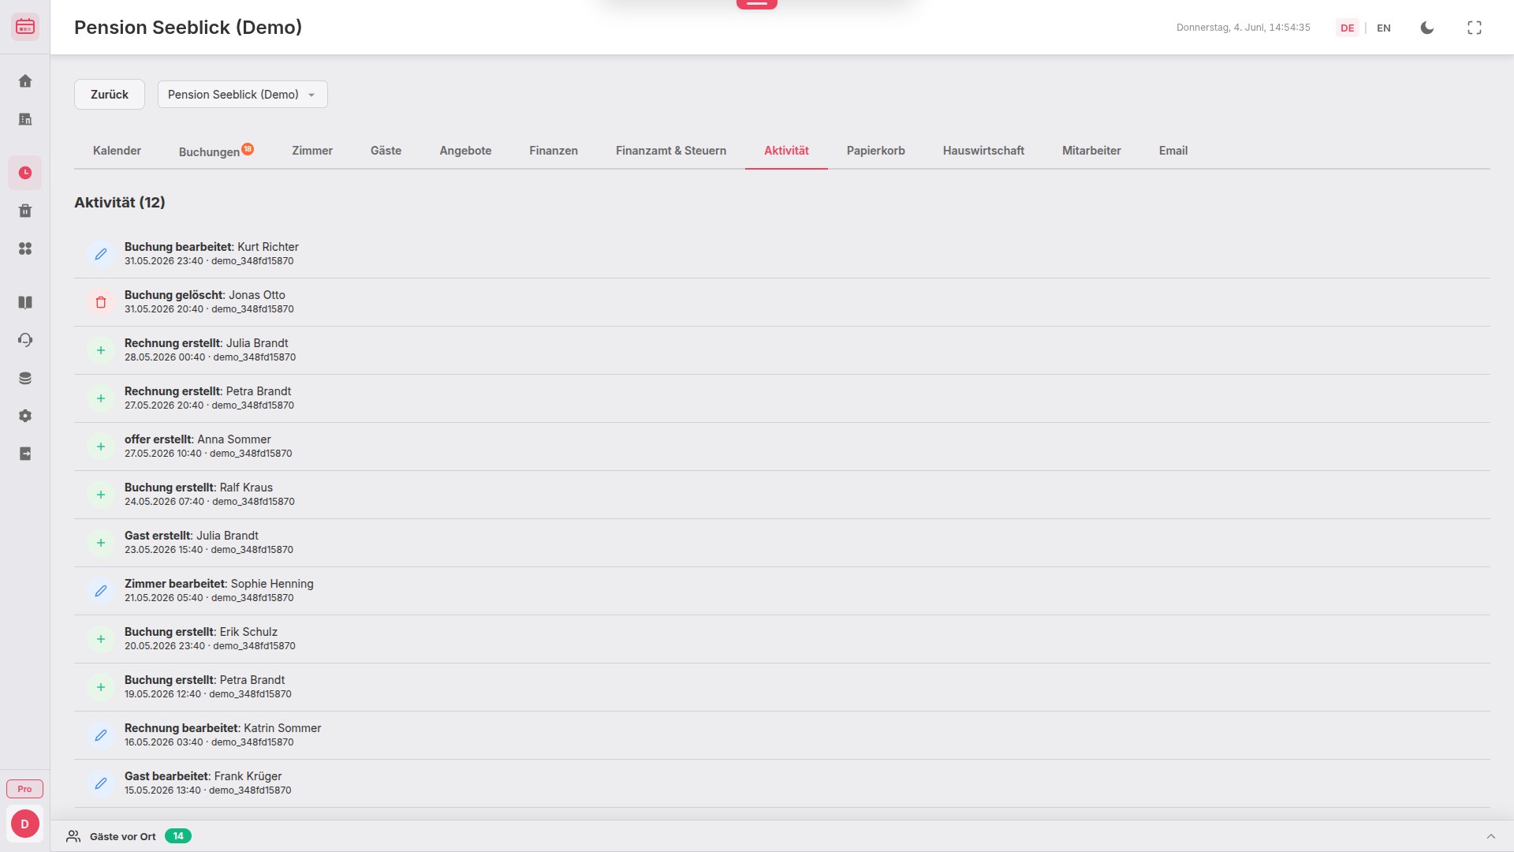
Task: Click the 'Aktivität (12)' heading
Action: pyautogui.click(x=120, y=203)
